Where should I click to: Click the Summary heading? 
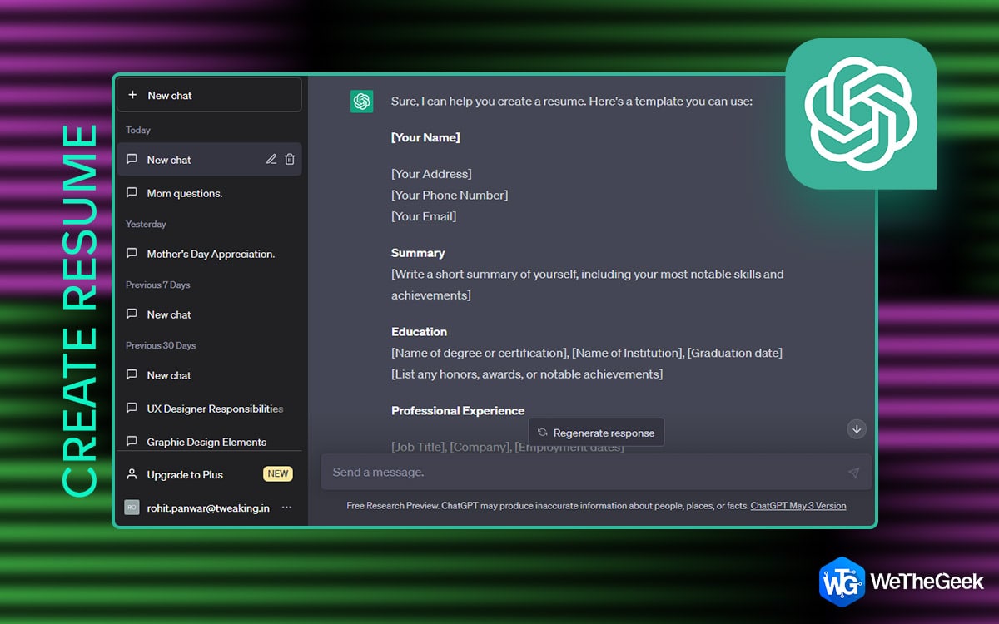(x=418, y=253)
